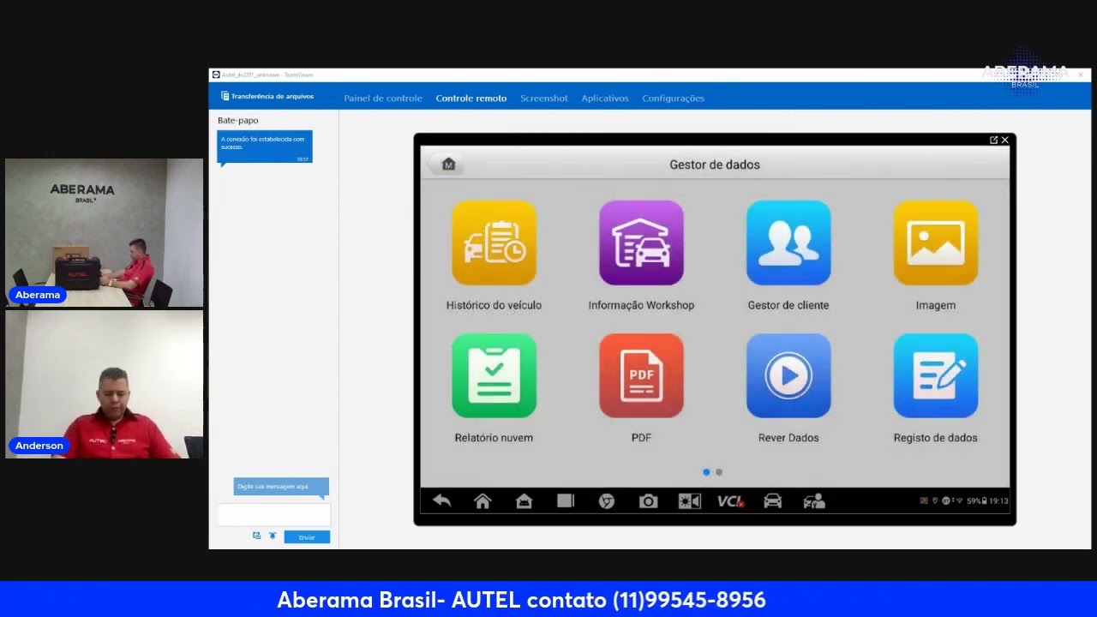Click the Gestor de dados screen title
The image size is (1097, 617).
[715, 165]
